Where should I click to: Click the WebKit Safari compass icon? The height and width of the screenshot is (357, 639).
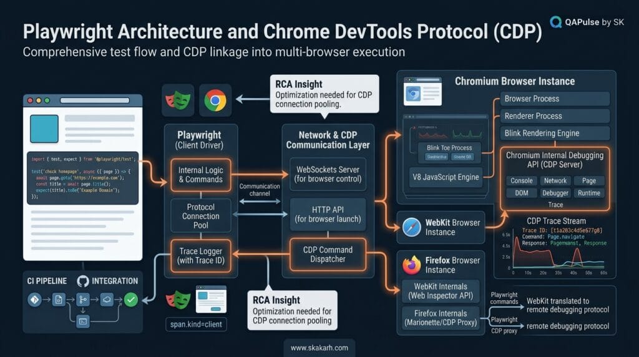(412, 227)
